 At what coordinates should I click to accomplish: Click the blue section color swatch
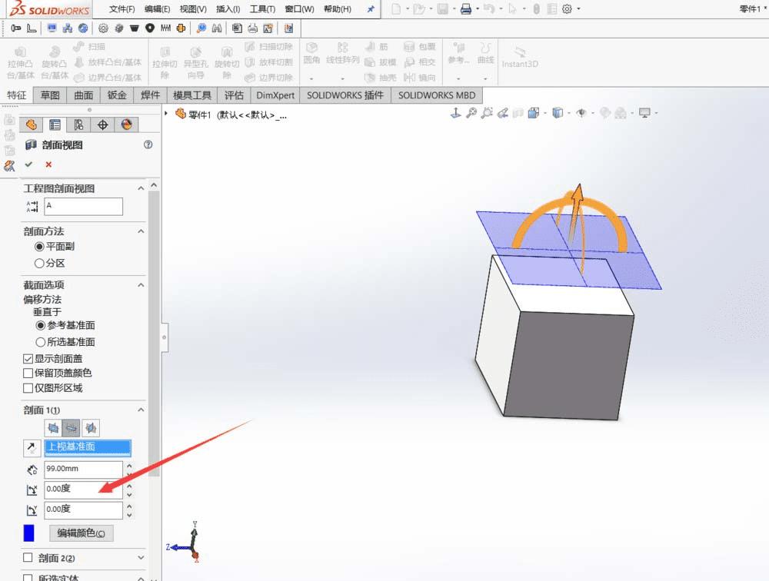pyautogui.click(x=29, y=533)
